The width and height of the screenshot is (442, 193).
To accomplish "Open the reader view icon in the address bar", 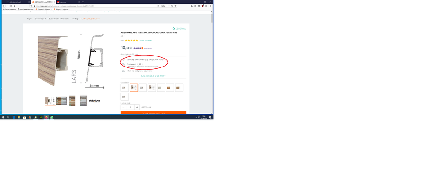I will pos(158,6).
